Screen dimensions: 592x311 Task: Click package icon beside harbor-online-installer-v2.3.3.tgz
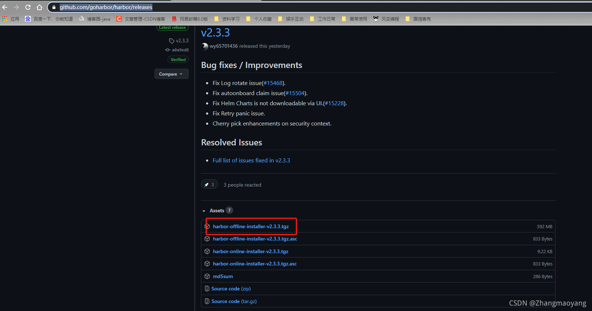207,251
